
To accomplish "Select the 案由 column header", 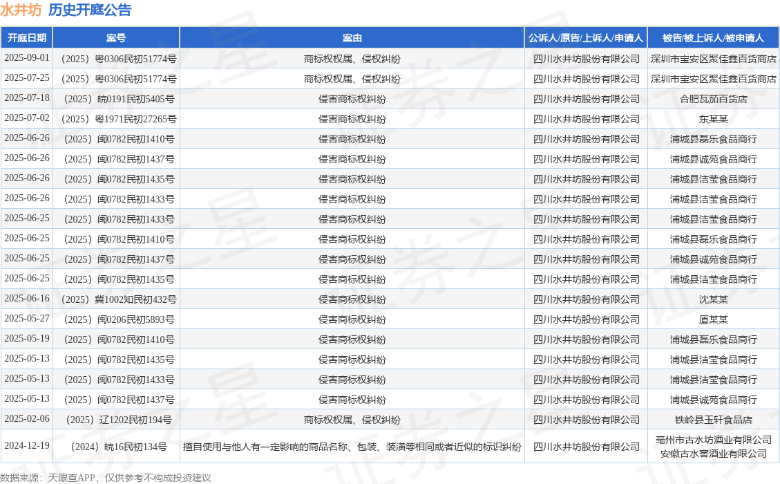I will pos(352,38).
